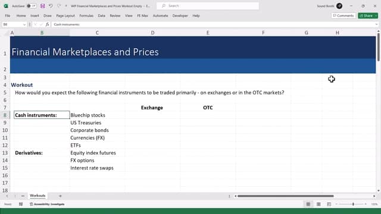Screen dimensions: 381x214
Task: Open the Data tab
Action: coord(101,16)
